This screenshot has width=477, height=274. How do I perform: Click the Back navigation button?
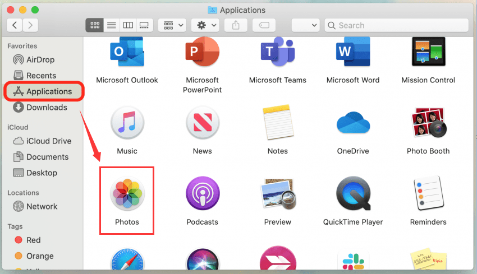(15, 25)
